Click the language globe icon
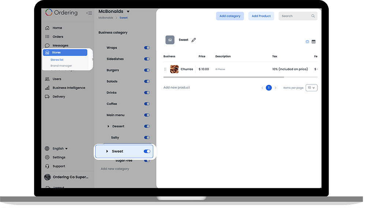This screenshot has height=208, width=366. (x=47, y=148)
